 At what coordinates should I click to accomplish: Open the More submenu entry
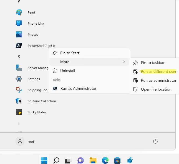(89, 62)
